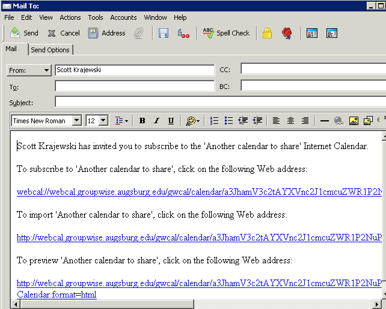Click the background image icon
This screenshot has height=309, width=386.
368,121
